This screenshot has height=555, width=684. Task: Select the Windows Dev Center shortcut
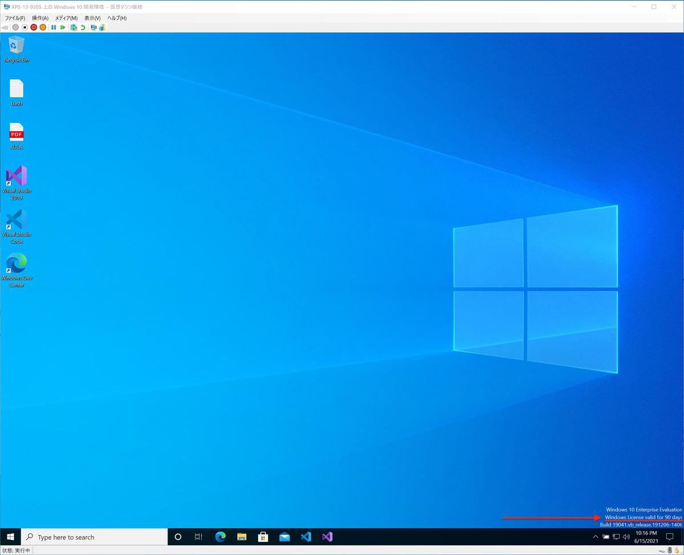click(x=17, y=270)
